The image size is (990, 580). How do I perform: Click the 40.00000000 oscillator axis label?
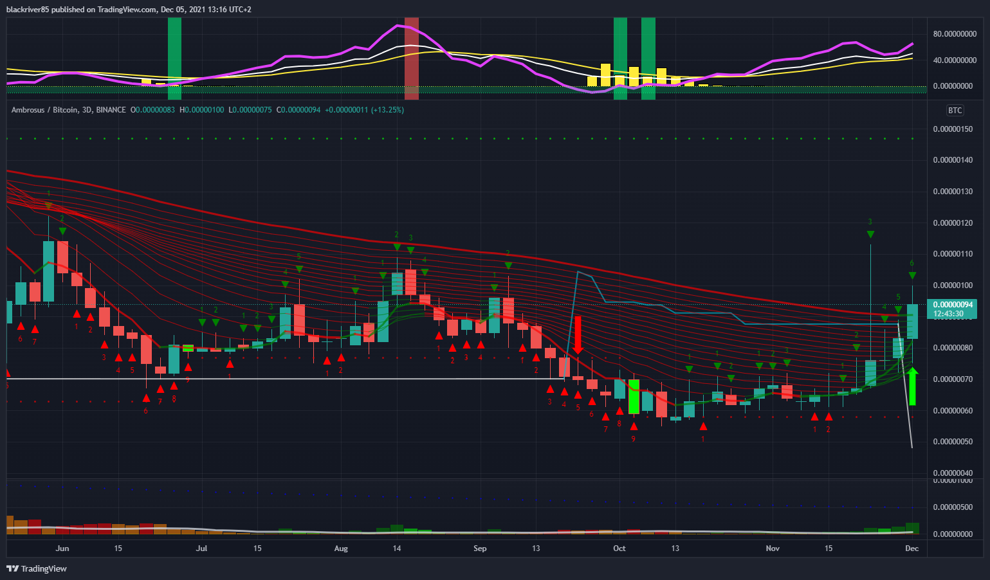pos(955,60)
